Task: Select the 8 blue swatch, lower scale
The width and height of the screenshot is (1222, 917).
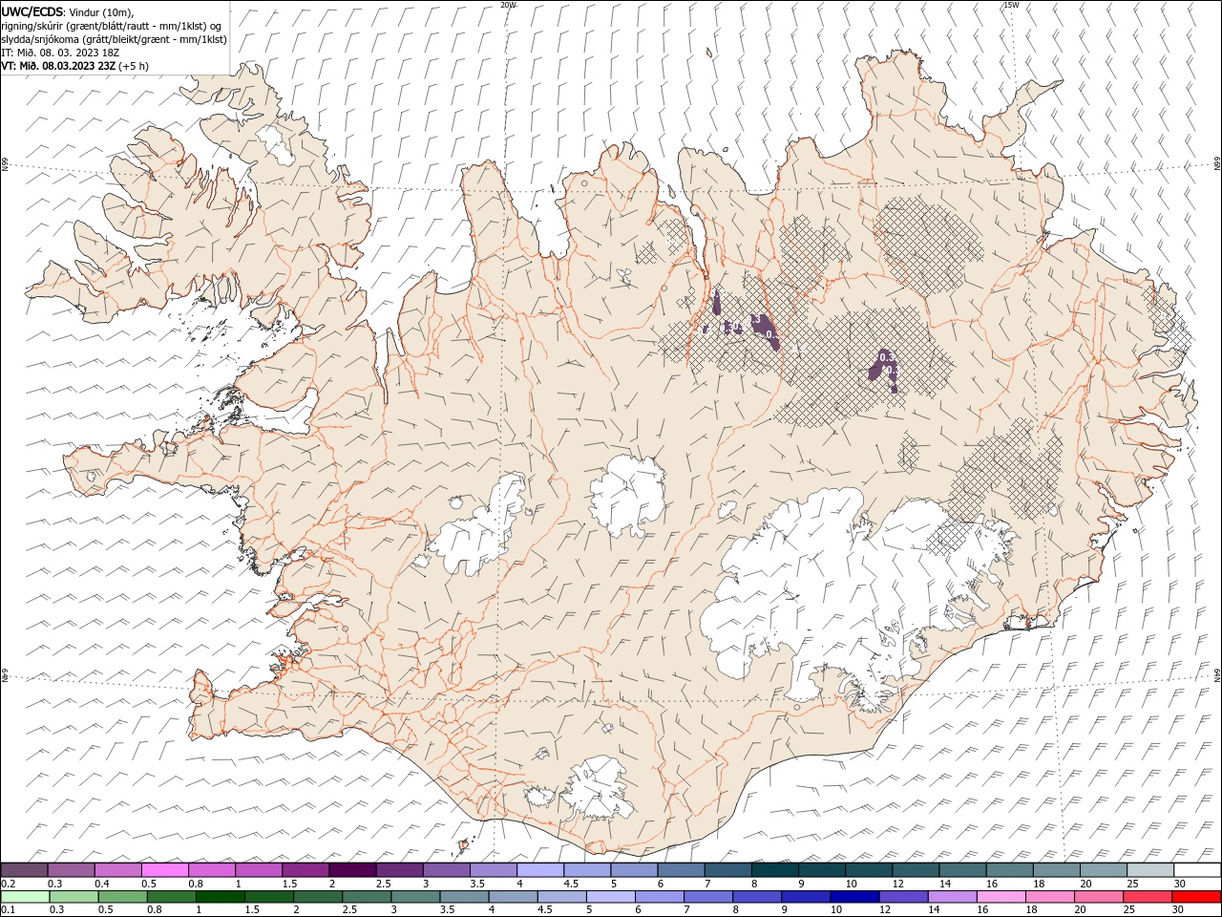Action: pyautogui.click(x=757, y=897)
